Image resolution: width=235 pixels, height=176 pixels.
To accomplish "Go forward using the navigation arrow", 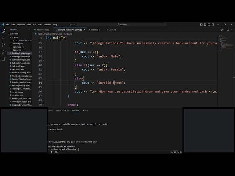I will (75, 25).
